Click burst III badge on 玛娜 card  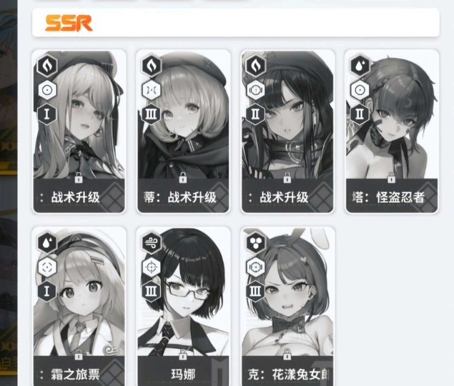pyautogui.click(x=151, y=291)
